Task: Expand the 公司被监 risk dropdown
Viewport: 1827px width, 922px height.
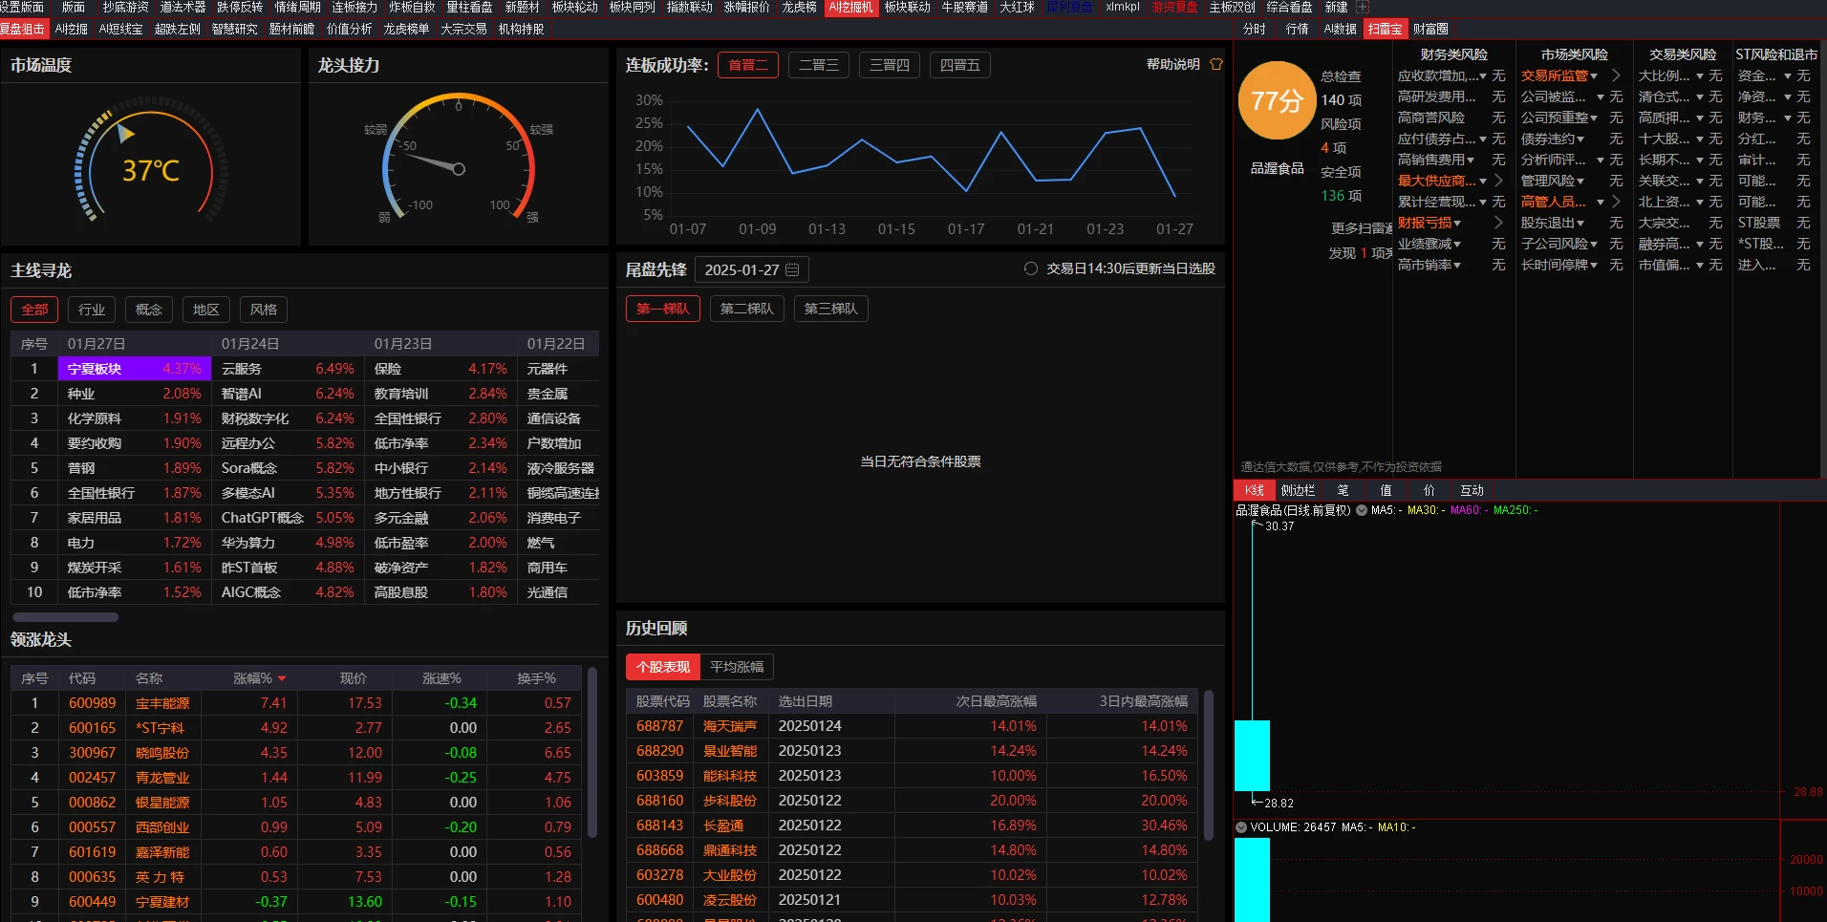Action: 1601,96
